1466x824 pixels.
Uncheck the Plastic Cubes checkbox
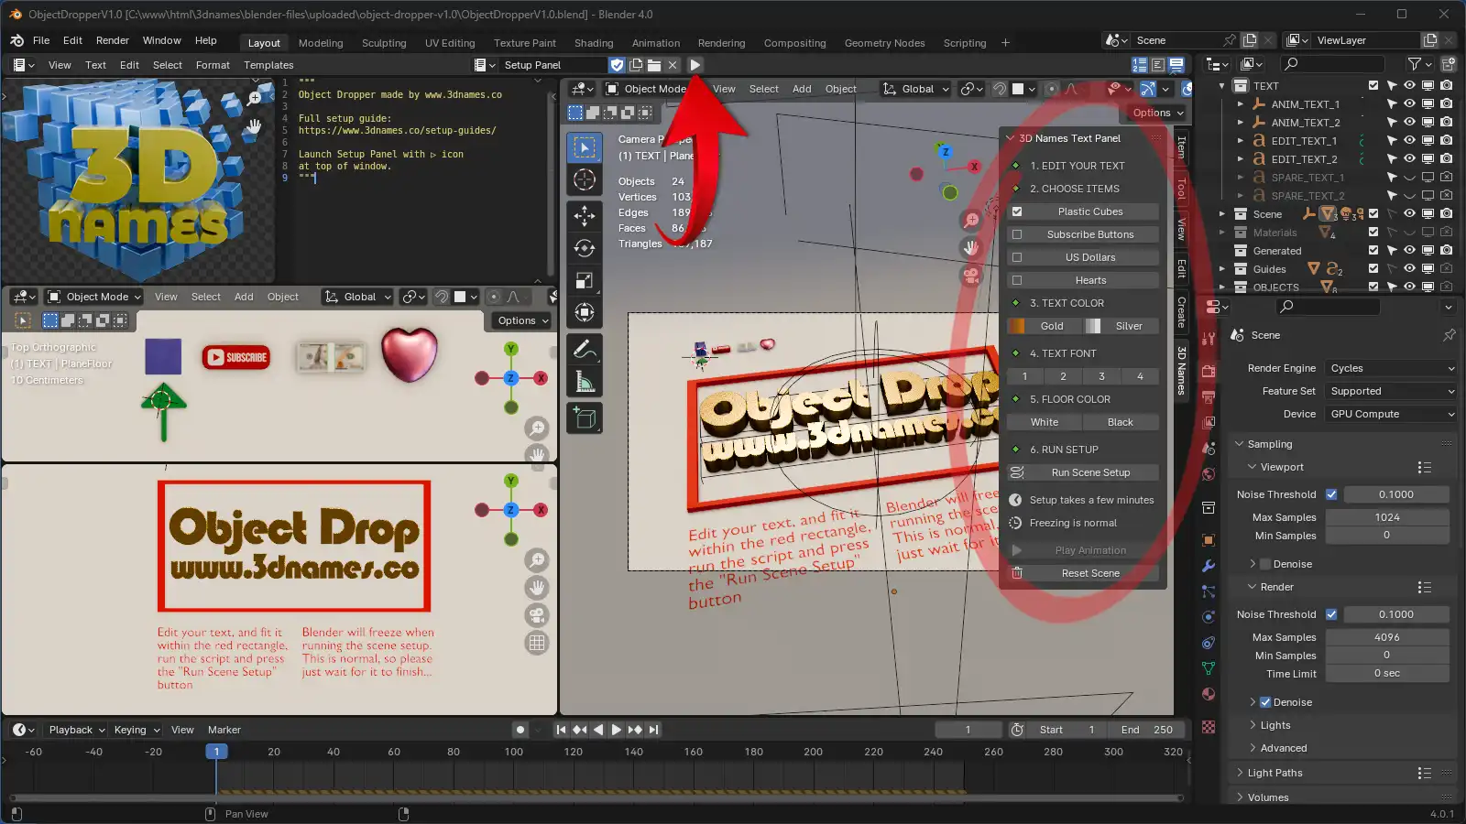pyautogui.click(x=1017, y=211)
